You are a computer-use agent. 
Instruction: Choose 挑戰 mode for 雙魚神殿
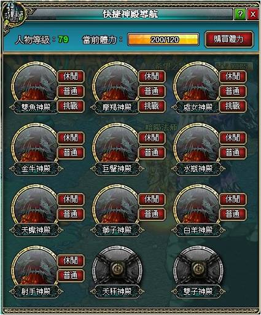point(71,106)
